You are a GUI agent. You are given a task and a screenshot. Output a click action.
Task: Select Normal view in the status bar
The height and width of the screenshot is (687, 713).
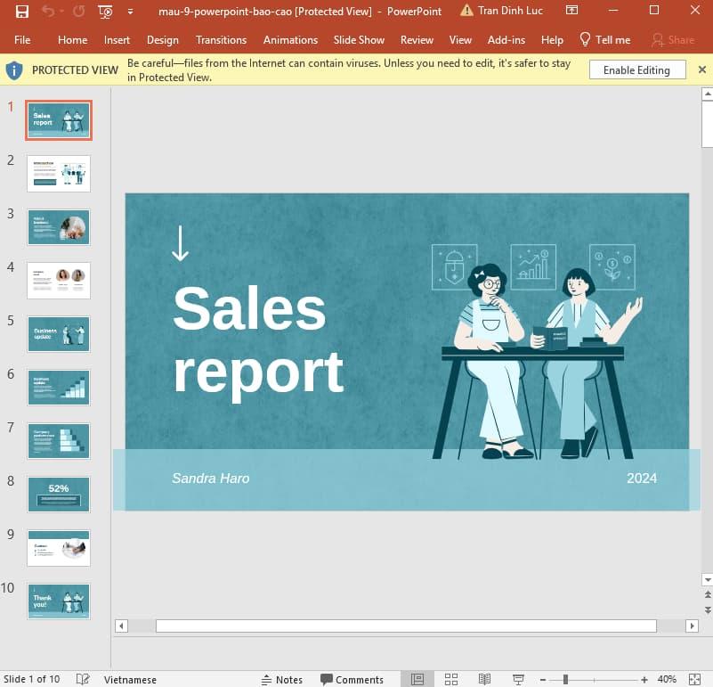418,679
